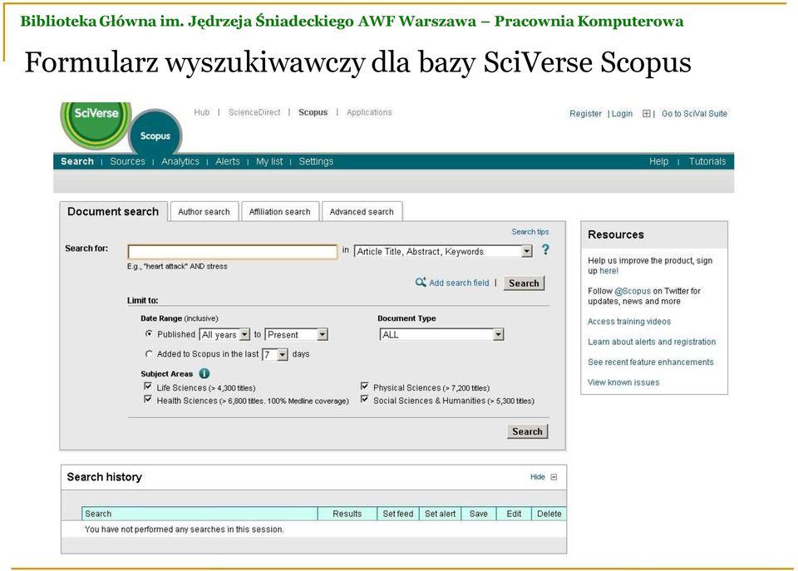This screenshot has height=571, width=798.
Task: Click the Add search field magnifier icon
Action: (x=421, y=283)
